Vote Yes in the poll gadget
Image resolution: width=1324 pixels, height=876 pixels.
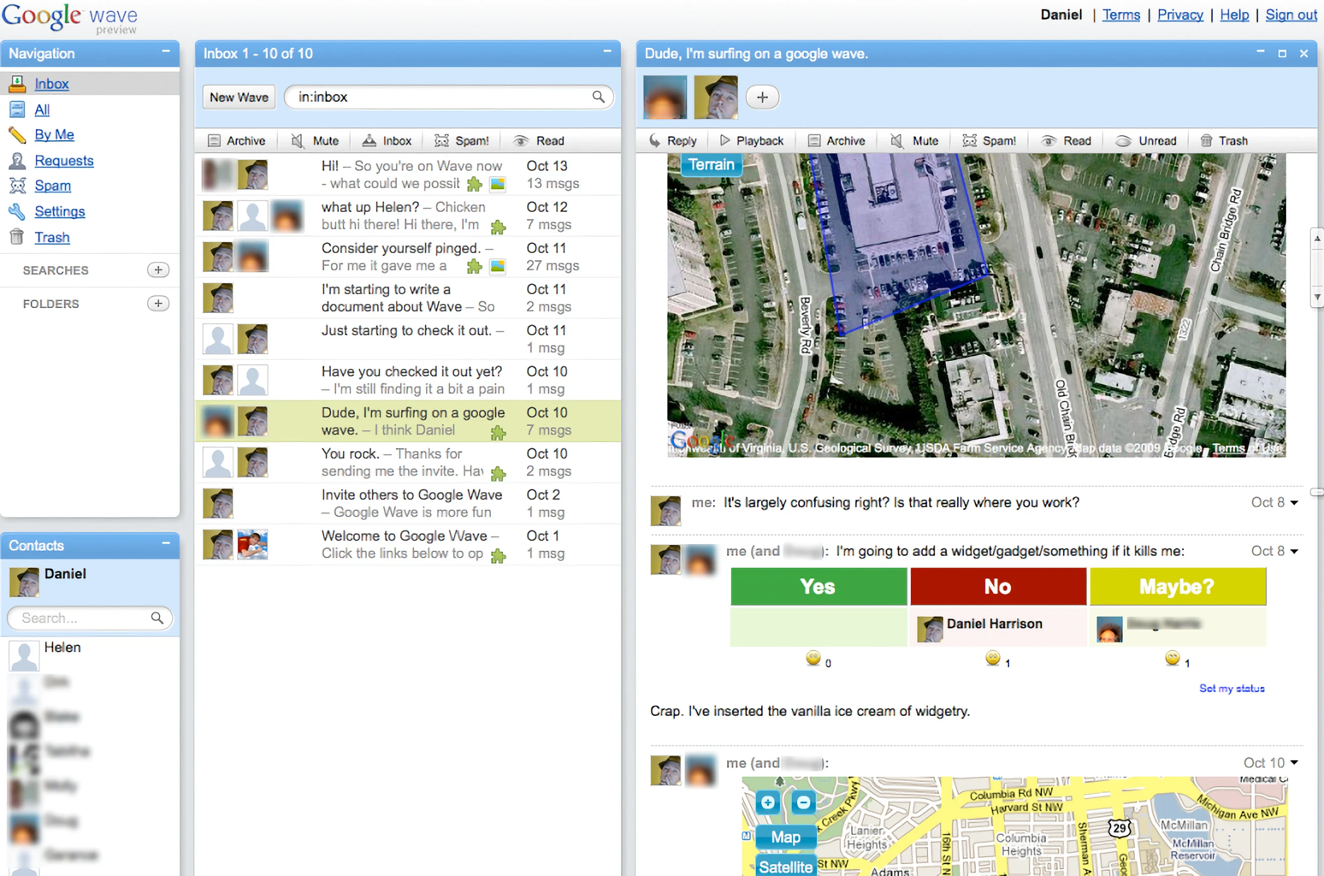click(818, 587)
